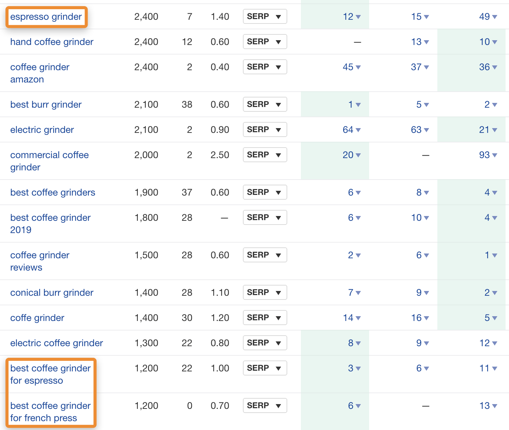Open the SERP dropdown for conical burr grinder
The width and height of the screenshot is (509, 430).
(265, 292)
